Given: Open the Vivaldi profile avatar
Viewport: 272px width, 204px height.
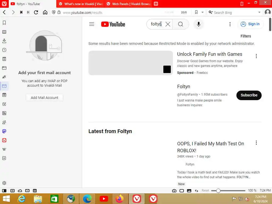Looking at the screenshot, I should [268, 12].
